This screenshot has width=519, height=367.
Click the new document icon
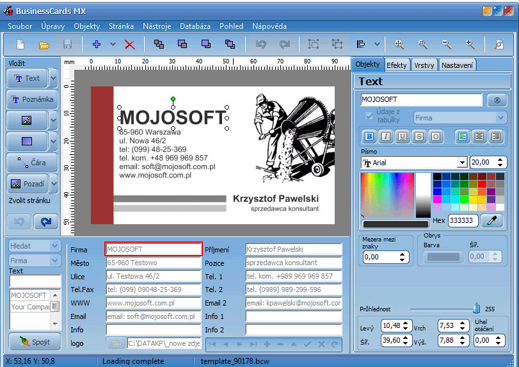click(x=20, y=44)
